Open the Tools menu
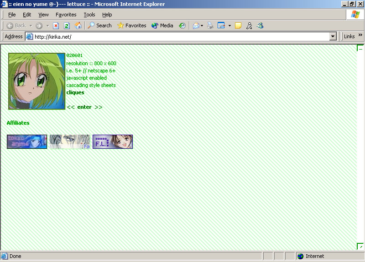Viewport: 365px width, 262px height. point(89,15)
